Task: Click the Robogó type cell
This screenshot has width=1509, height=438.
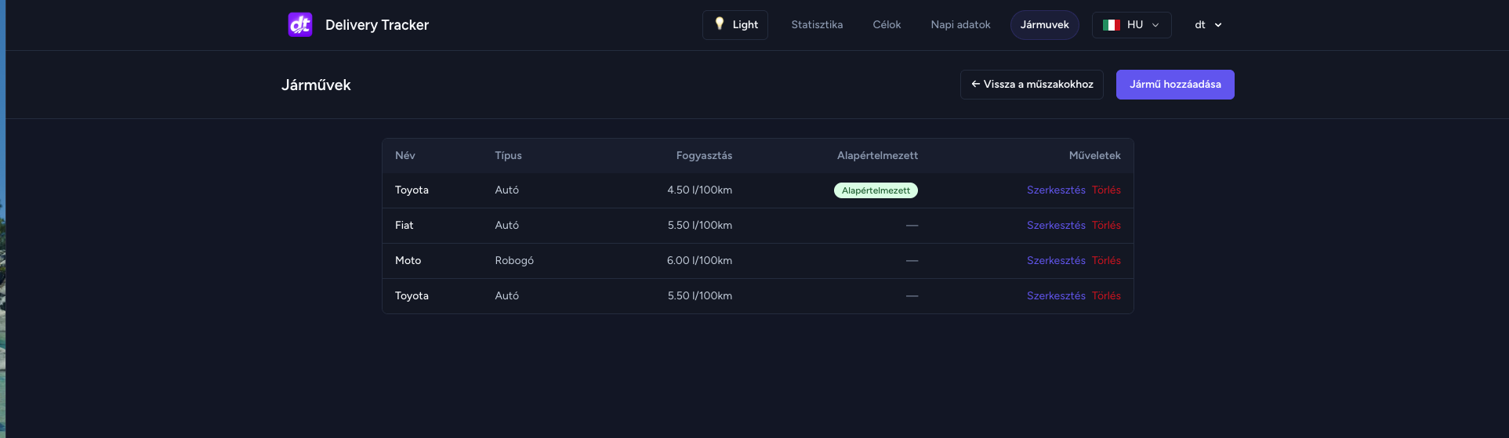Action: 514,261
